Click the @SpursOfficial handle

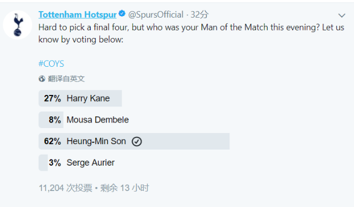156,15
